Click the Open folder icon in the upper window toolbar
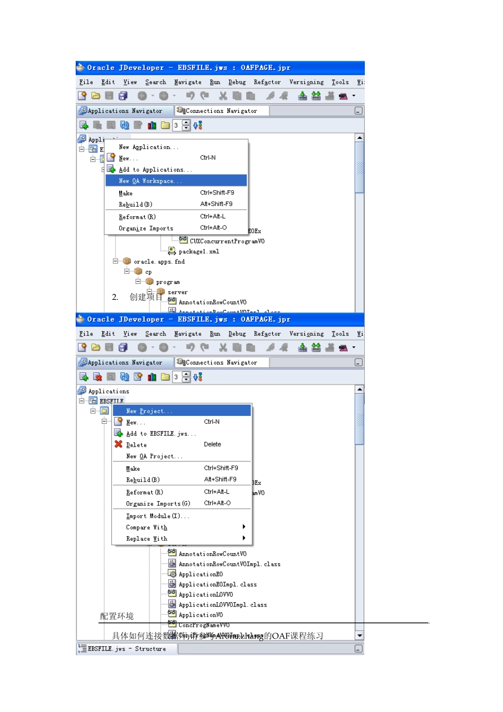The width and height of the screenshot is (503, 712). [x=96, y=96]
